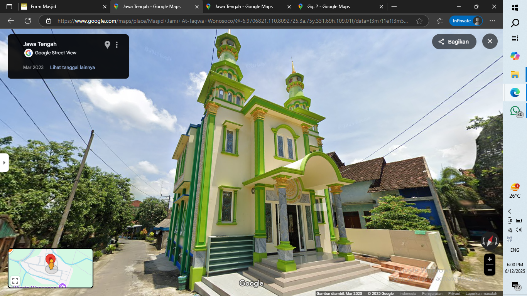
Task: Open a new browser tab with plus button
Action: coord(394,7)
